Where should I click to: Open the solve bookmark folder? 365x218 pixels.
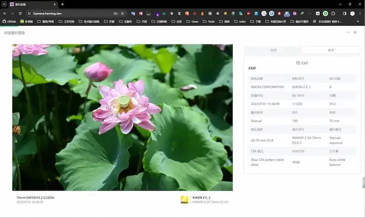(240, 21)
